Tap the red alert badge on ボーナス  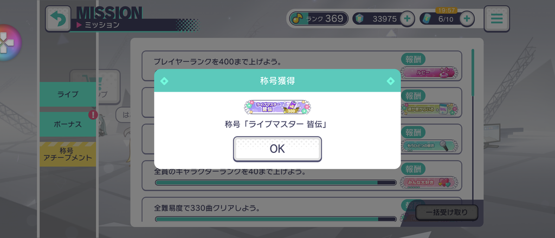point(93,115)
